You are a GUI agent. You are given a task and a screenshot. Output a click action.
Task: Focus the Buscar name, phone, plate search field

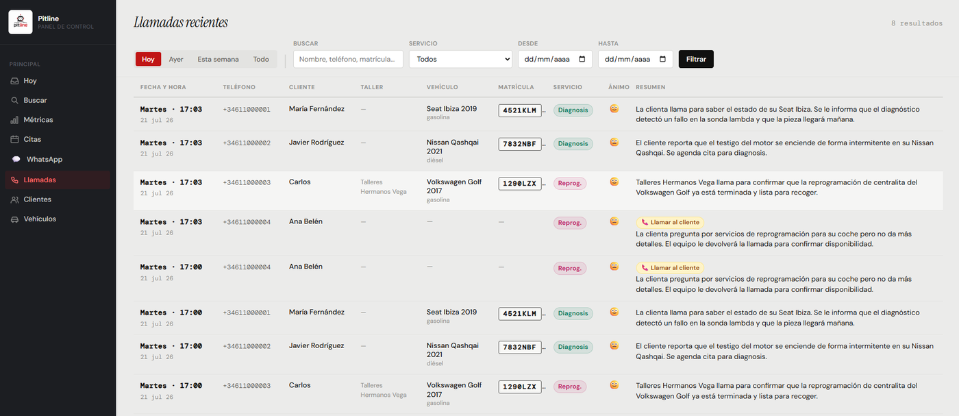(x=348, y=59)
